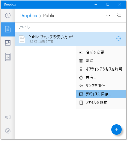Open the Photos icon in sidebar
128x141 pixels.
point(8,43)
